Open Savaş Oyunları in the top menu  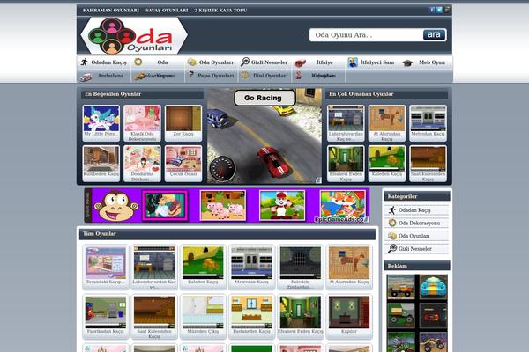167,10
